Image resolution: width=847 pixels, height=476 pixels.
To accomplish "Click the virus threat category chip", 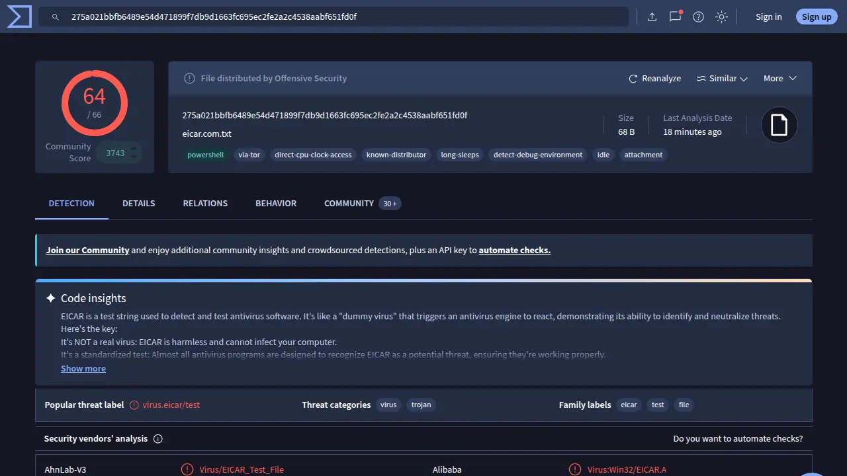I will click(x=388, y=405).
